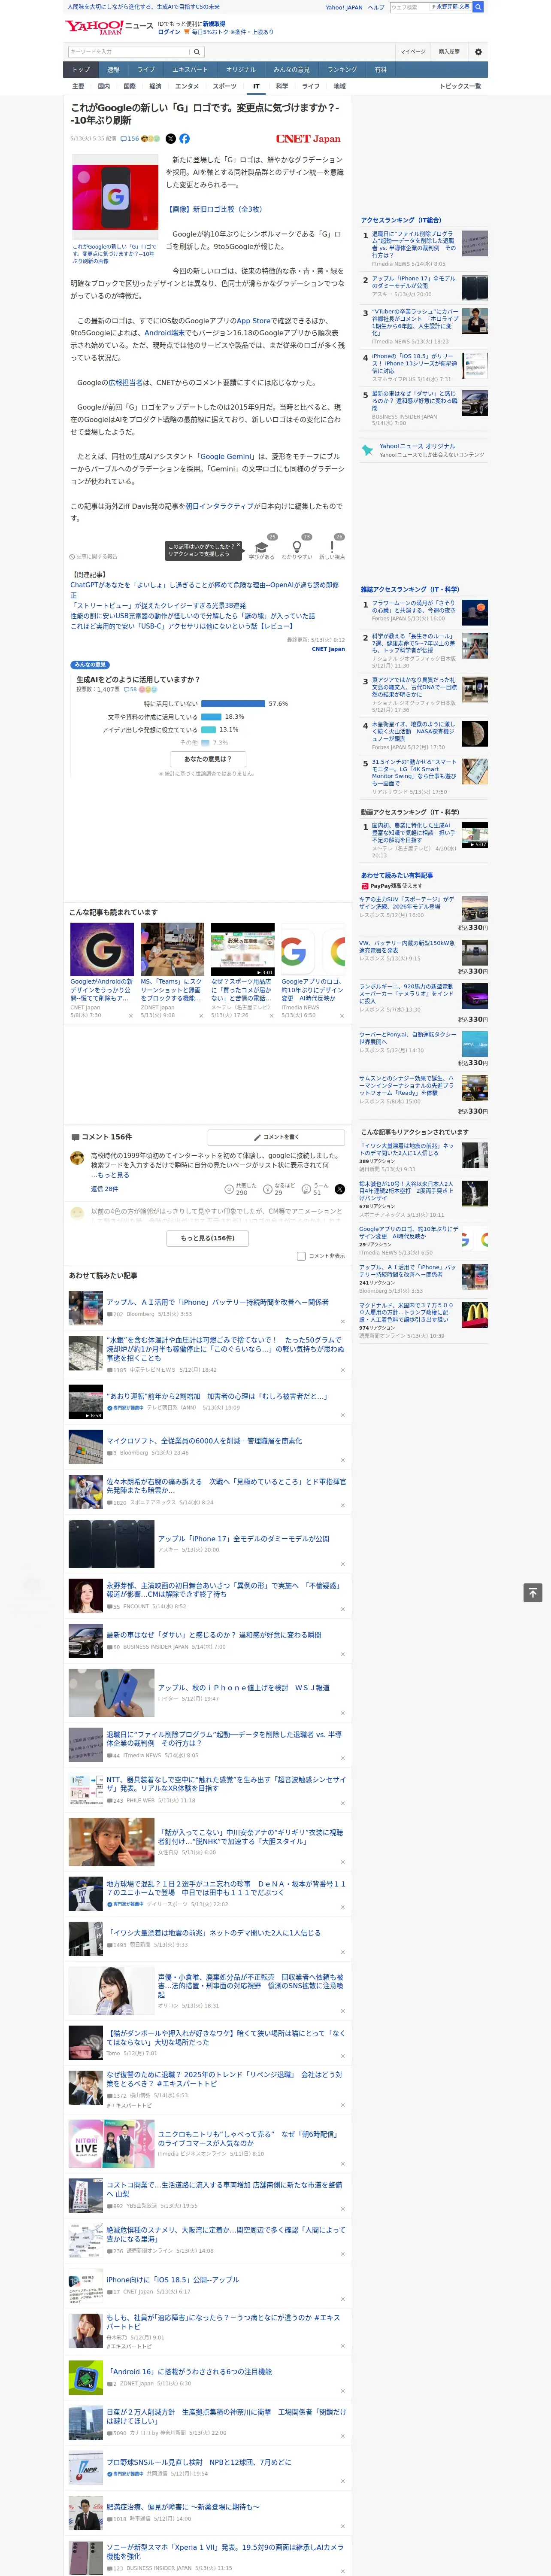Open settings gear icon in header
Image resolution: width=551 pixels, height=2576 pixels.
(478, 52)
